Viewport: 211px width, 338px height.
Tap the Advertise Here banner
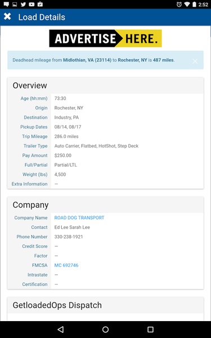click(x=106, y=38)
